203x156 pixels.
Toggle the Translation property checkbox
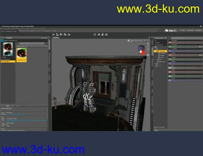159,53
